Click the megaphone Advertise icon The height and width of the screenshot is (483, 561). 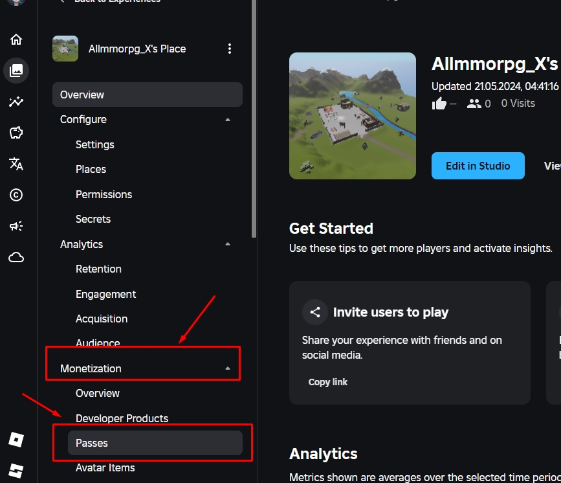coord(16,226)
